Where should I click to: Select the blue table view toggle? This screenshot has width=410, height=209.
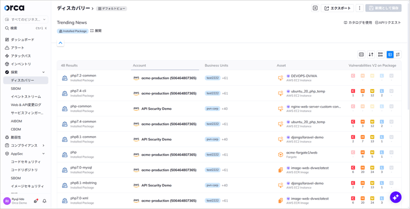point(390,54)
